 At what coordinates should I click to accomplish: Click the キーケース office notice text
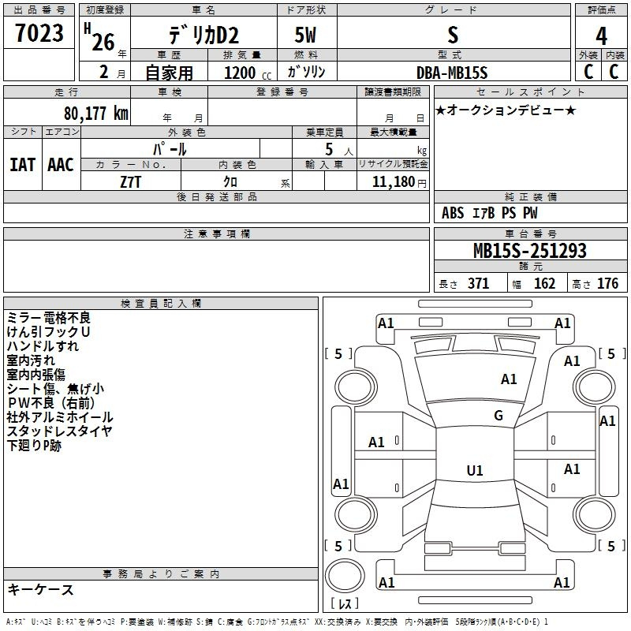point(41,590)
